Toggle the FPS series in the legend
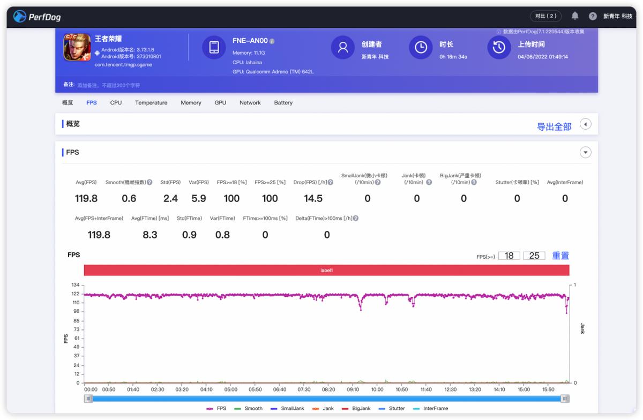 216,408
